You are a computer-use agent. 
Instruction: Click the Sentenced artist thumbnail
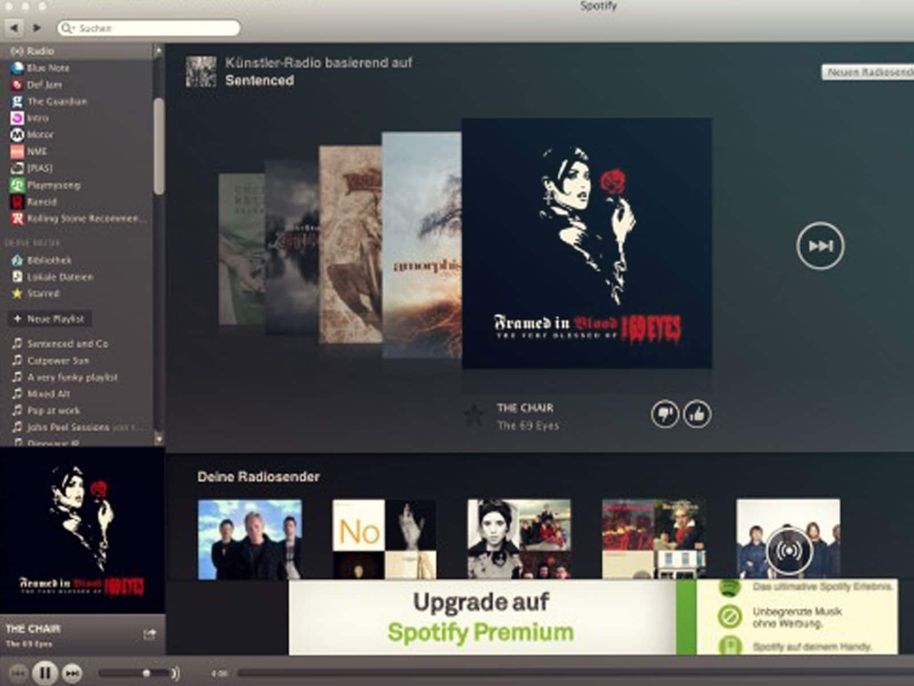[201, 71]
